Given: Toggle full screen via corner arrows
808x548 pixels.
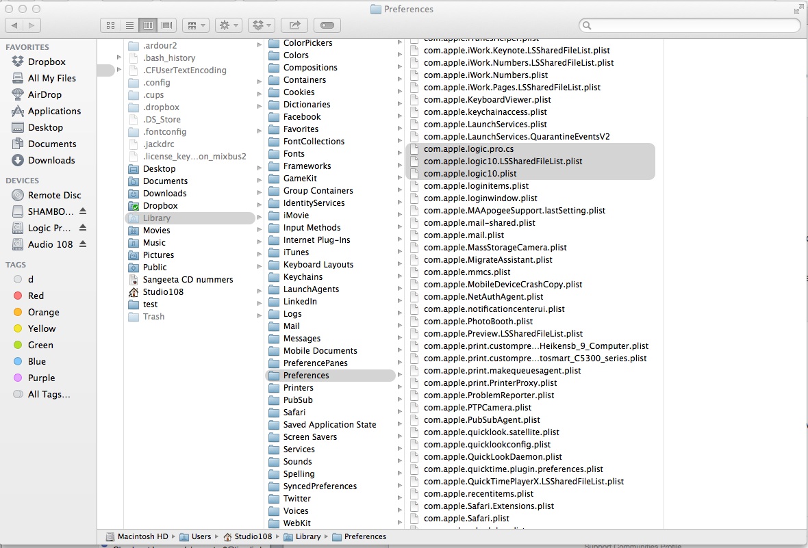Looking at the screenshot, I should click(798, 9).
